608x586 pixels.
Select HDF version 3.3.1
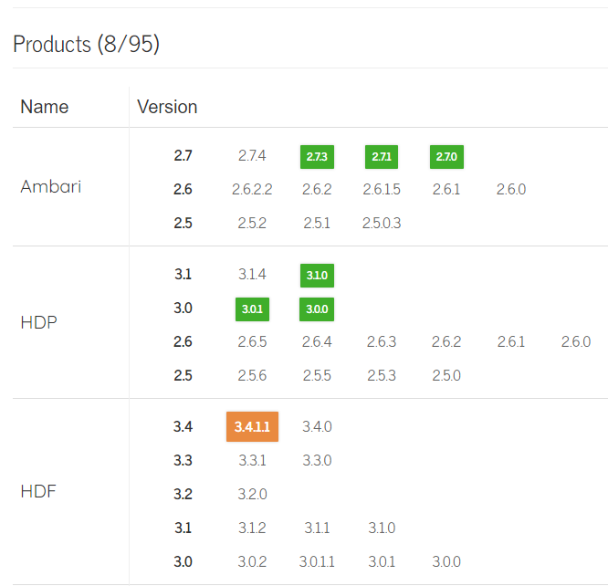pyautogui.click(x=252, y=461)
